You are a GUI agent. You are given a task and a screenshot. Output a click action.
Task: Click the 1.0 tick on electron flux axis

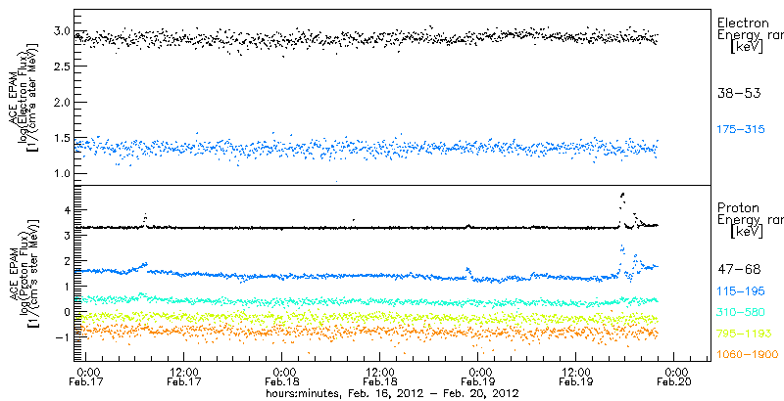pos(60,173)
